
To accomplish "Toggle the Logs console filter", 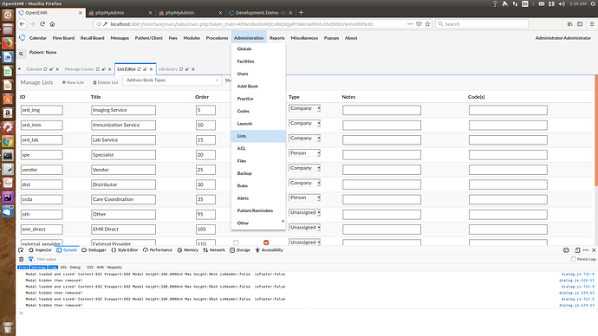I will [x=53, y=268].
